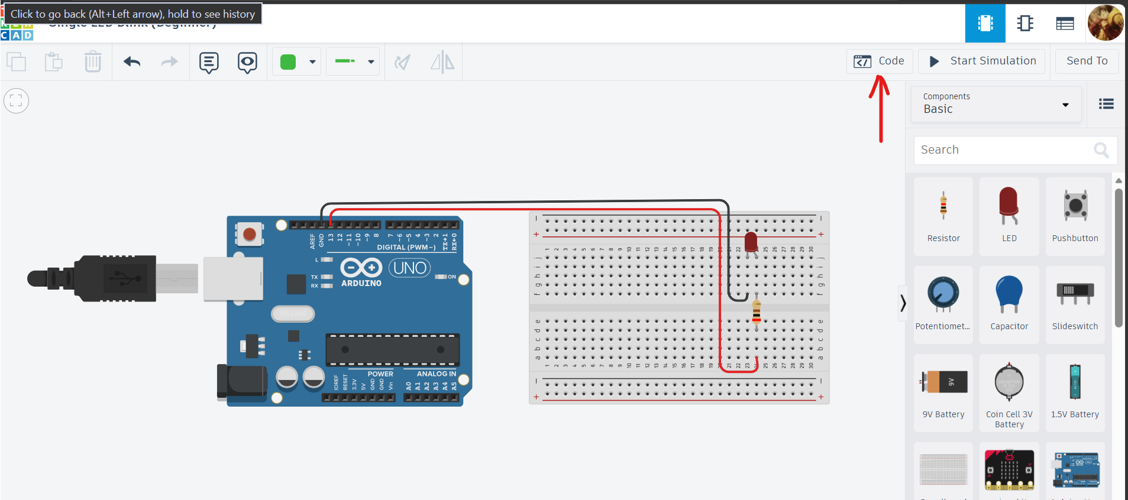Screen dimensions: 1128x500
Task: Expand the Components Basic dropdown
Action: [996, 104]
